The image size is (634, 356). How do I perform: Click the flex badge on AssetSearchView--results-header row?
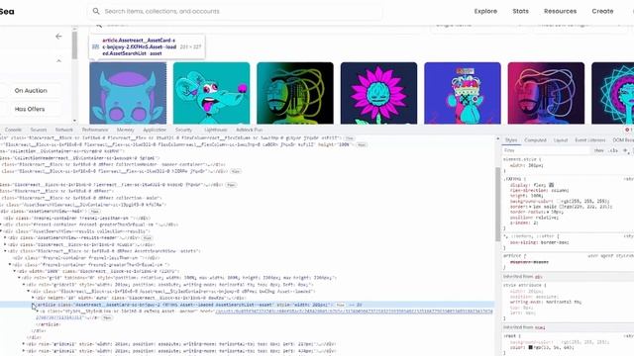(148, 237)
